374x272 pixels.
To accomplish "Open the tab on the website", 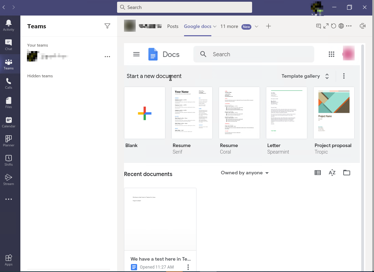I will [341, 26].
